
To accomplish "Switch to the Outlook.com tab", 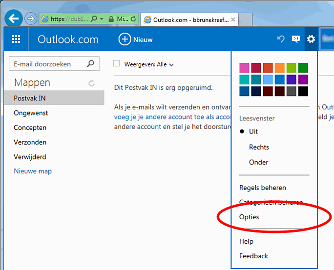I will (189, 20).
